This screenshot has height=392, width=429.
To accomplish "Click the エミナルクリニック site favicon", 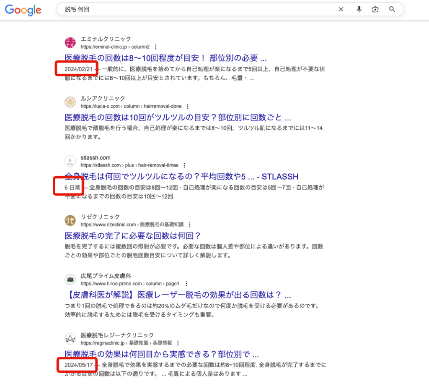I will click(70, 42).
